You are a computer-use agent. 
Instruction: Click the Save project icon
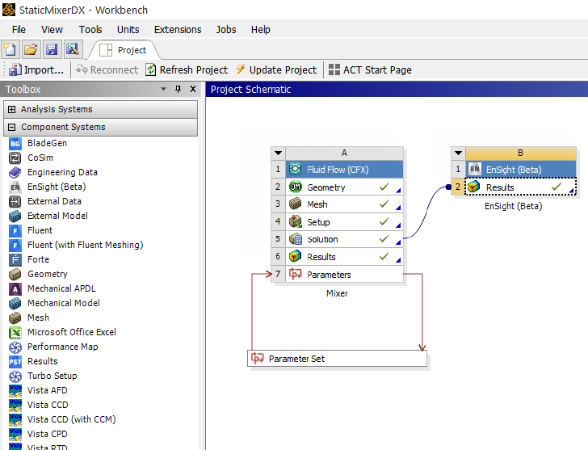point(52,49)
